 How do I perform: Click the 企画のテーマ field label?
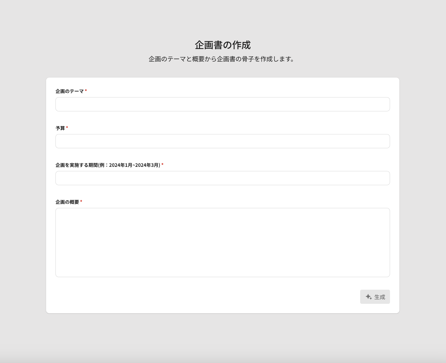point(69,91)
